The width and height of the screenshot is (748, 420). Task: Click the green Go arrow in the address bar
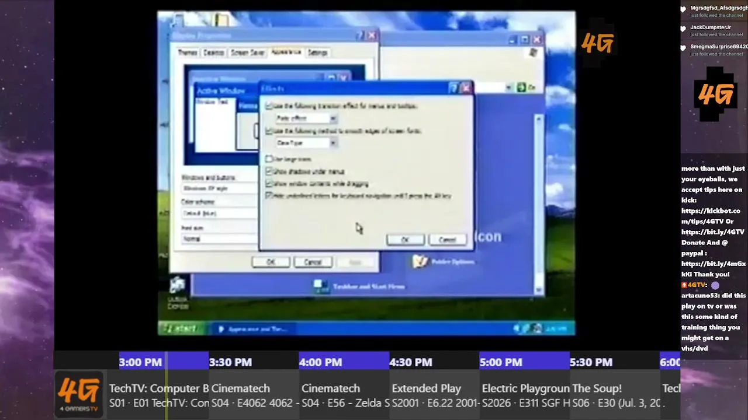tap(521, 87)
